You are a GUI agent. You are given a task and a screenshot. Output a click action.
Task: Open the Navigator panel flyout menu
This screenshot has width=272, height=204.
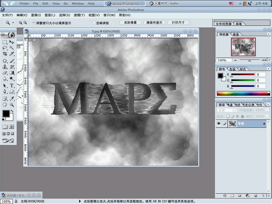pyautogui.click(x=264, y=34)
